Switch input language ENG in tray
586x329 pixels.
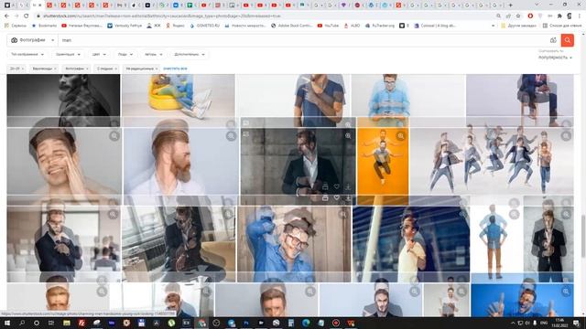(544, 323)
